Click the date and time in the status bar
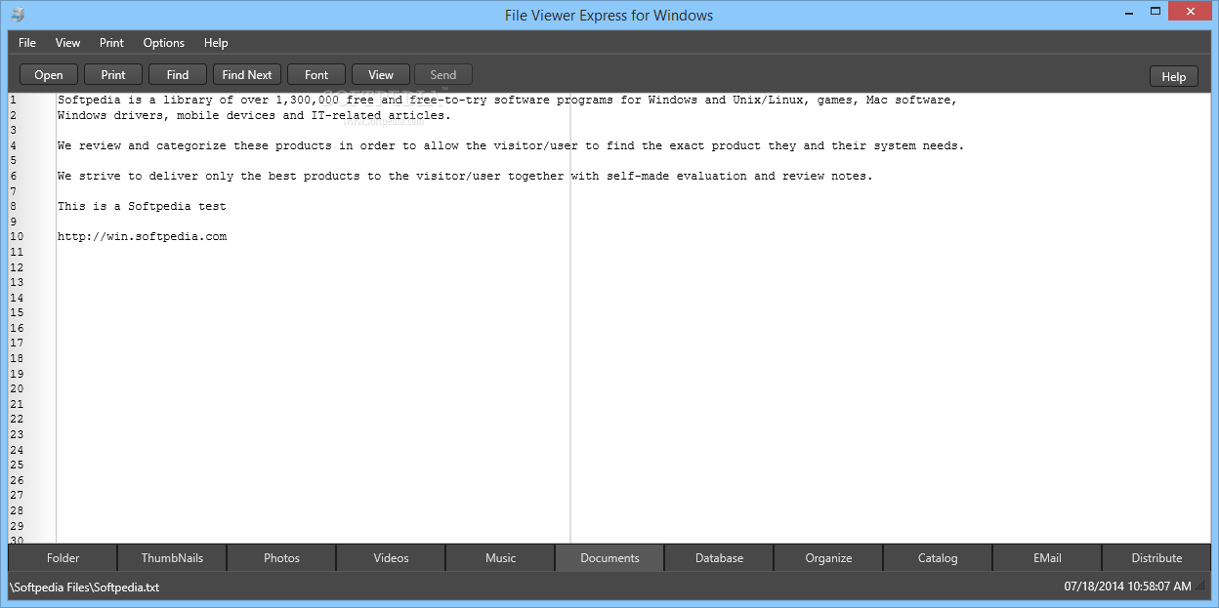Screen dimensions: 1219x608 (x=1128, y=587)
